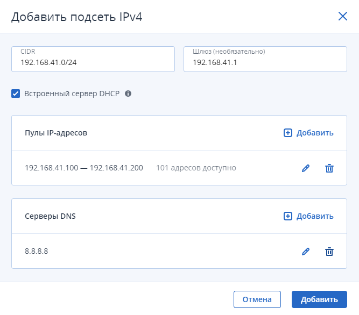Click the "Встроенный сервер DHCP" label
The height and width of the screenshot is (315, 359).
72,94
